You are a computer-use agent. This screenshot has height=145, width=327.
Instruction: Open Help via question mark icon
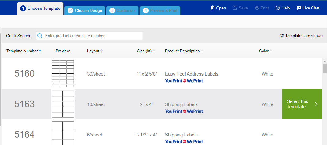click(277, 8)
